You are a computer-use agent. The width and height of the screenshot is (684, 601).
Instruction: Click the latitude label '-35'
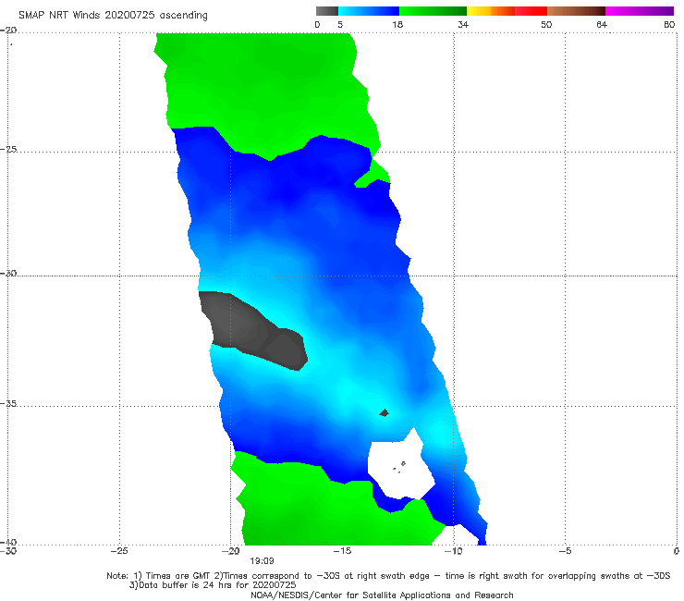click(8, 403)
